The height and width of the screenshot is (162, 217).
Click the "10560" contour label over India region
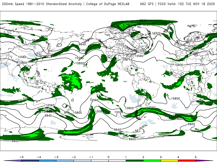[x=22, y=57]
